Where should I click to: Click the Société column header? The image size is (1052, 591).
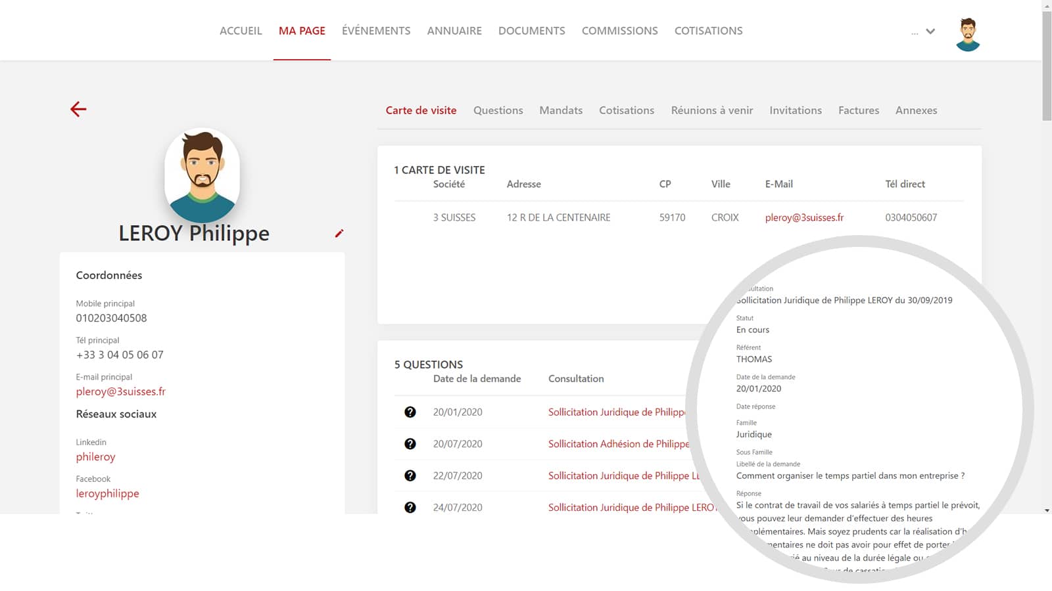pos(449,184)
